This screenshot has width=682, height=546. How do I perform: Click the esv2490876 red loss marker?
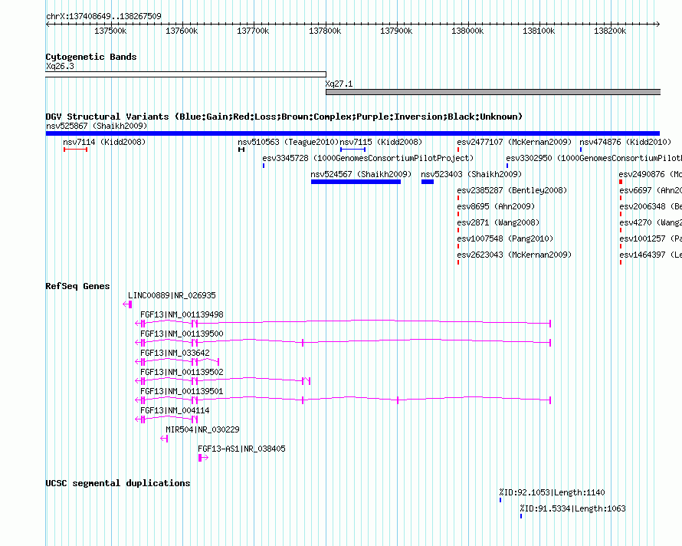point(621,182)
